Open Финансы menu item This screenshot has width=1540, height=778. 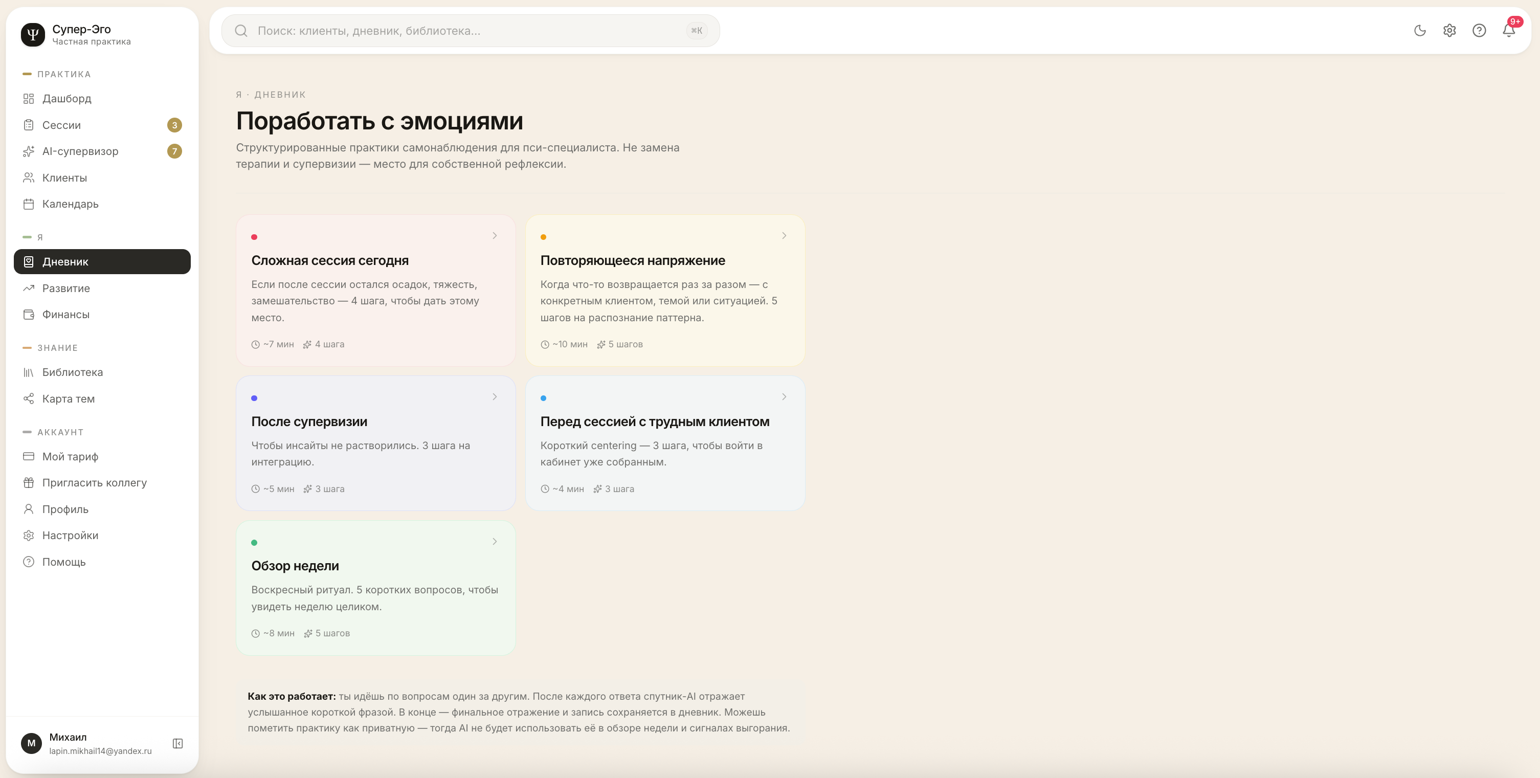pos(102,315)
